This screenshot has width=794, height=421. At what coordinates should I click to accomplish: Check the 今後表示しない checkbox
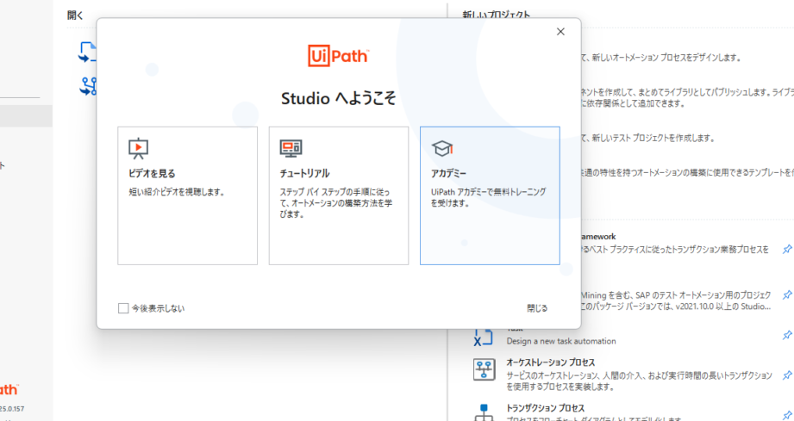123,308
